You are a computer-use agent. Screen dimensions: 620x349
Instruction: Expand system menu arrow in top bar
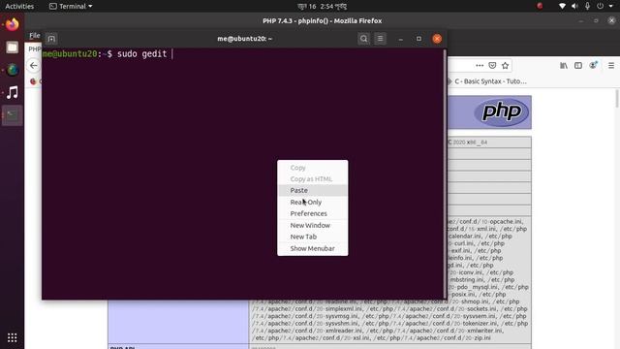click(611, 7)
